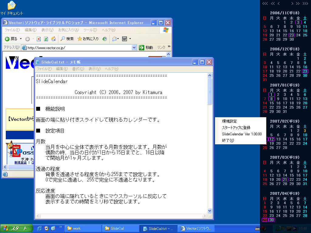311x233 pixels.
Task: Click the Mail envelope icon in Internet Explorer
Action: click(x=114, y=39)
